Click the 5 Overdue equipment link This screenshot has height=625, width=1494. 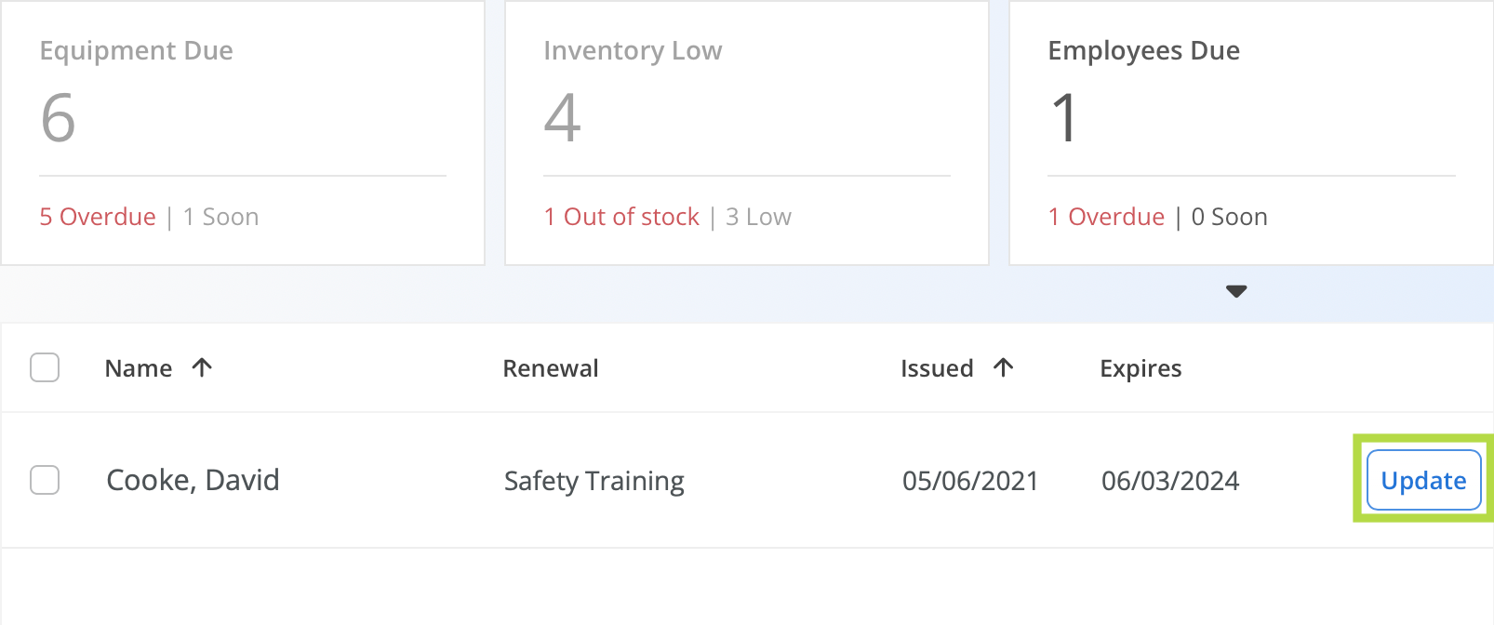(x=98, y=217)
